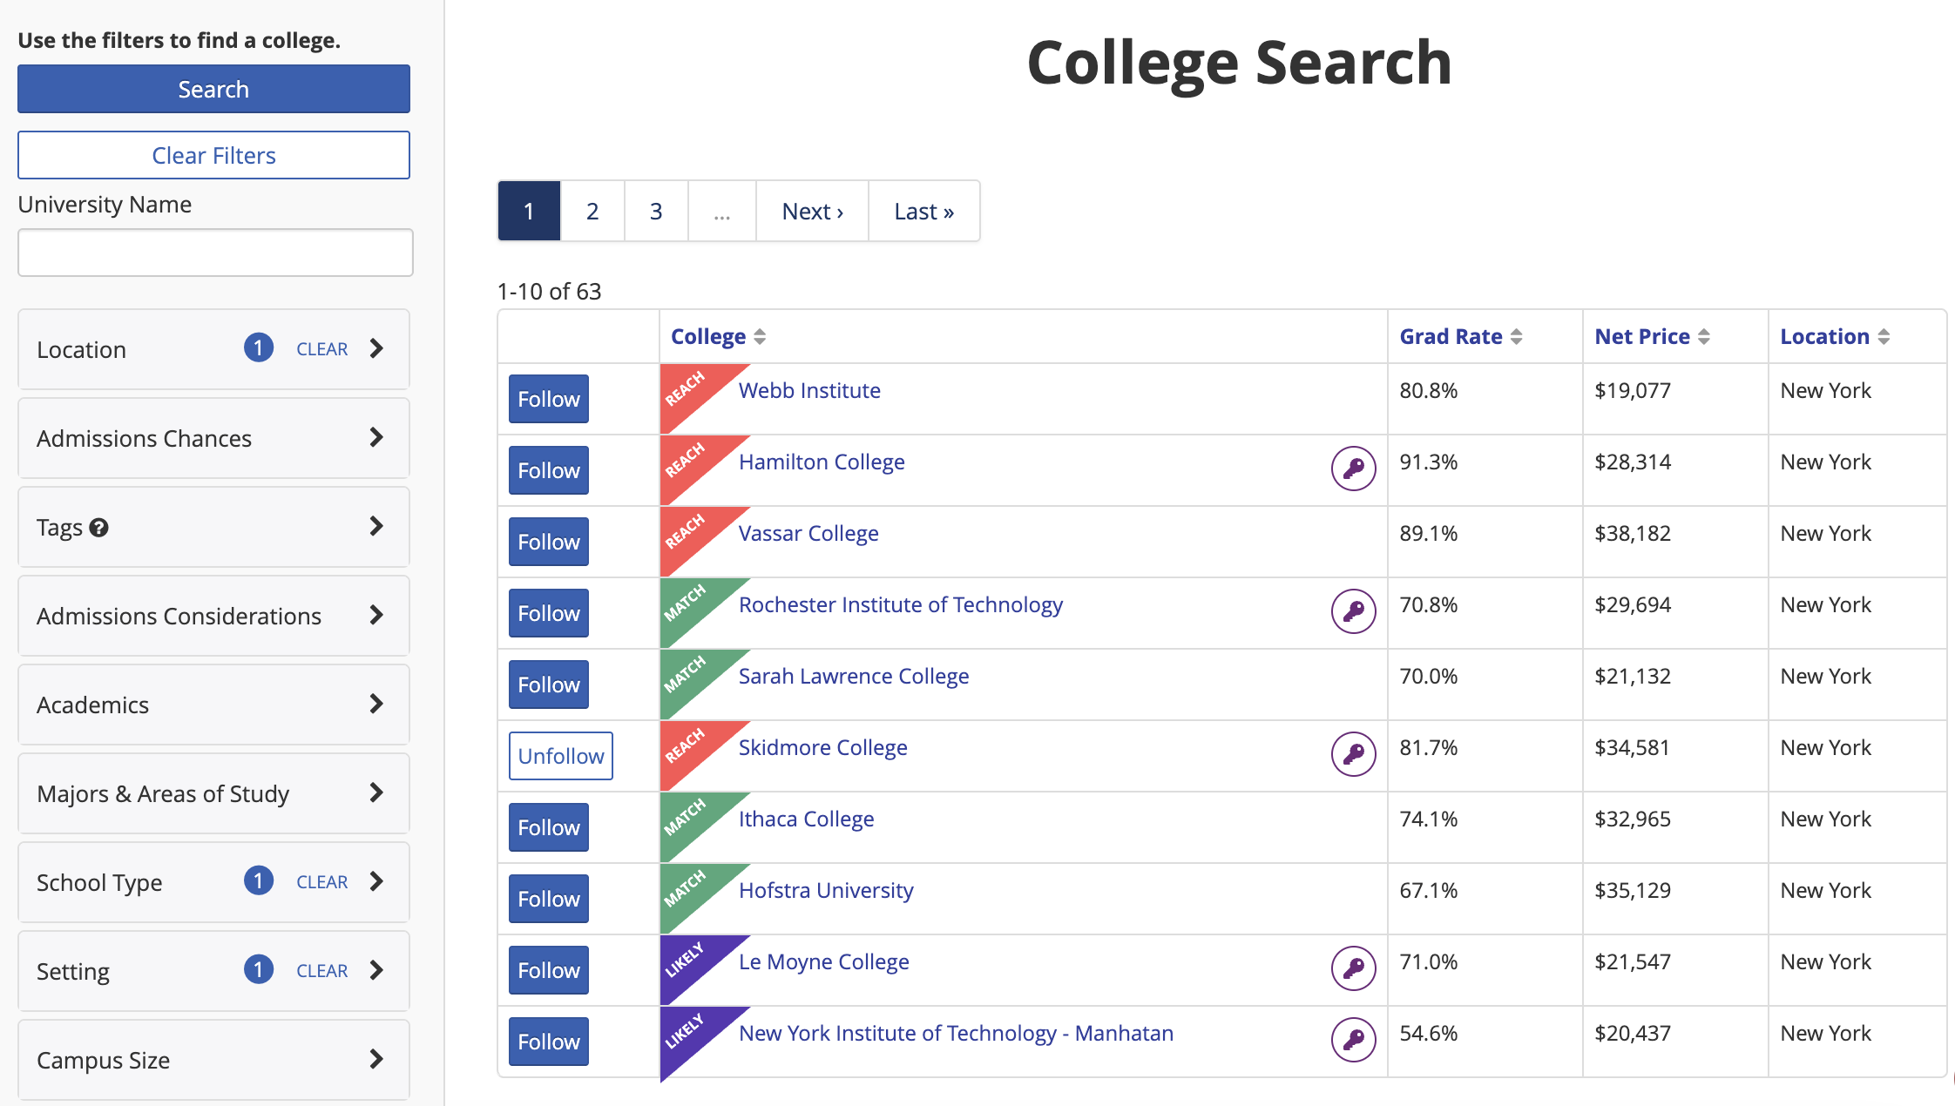Viewport: 1955px width, 1106px height.
Task: Go to results page 2
Action: click(592, 211)
